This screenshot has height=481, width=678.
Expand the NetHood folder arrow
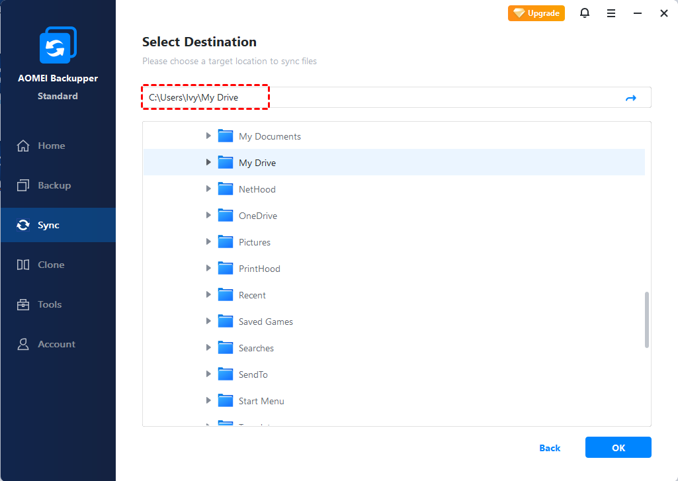208,189
